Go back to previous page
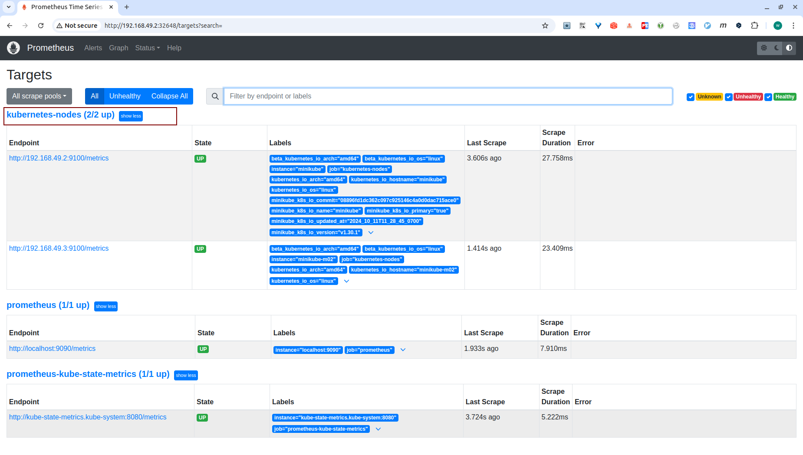803x455 pixels. point(10,26)
